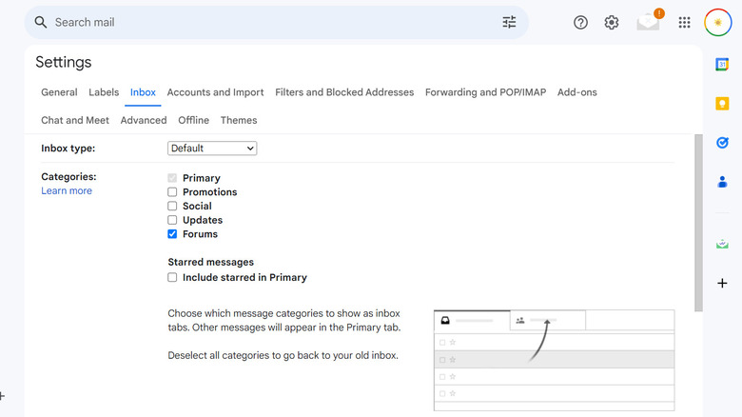Enable the Social category checkbox
The image size is (742, 417).
172,206
